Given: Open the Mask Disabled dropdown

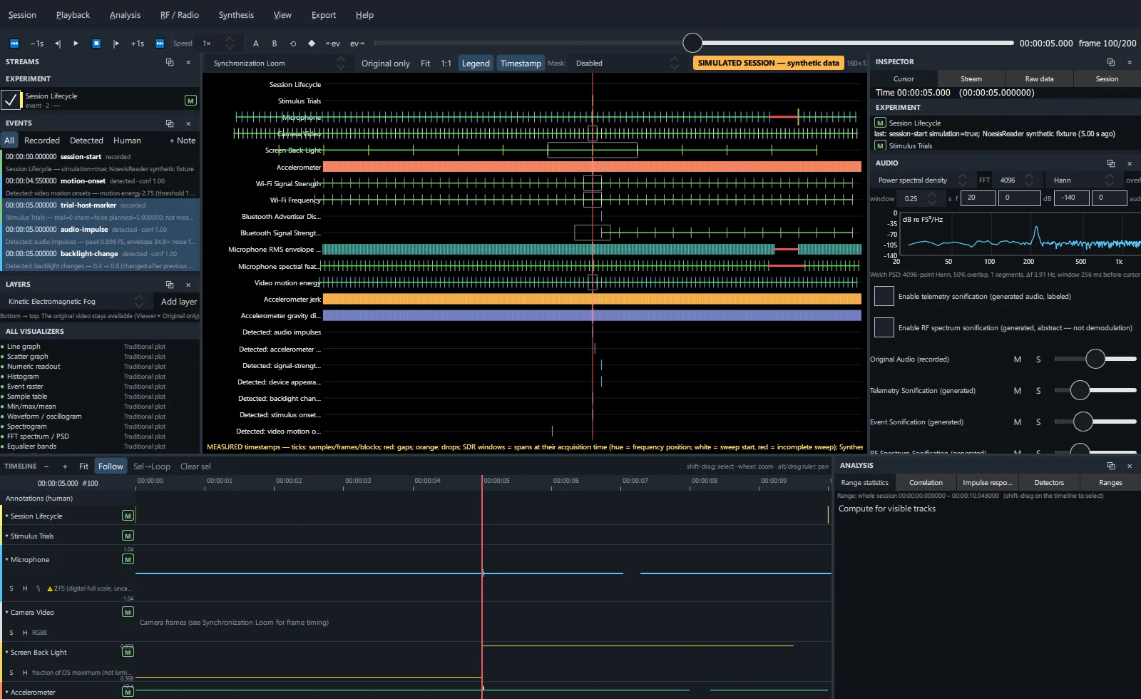Looking at the screenshot, I should point(626,63).
